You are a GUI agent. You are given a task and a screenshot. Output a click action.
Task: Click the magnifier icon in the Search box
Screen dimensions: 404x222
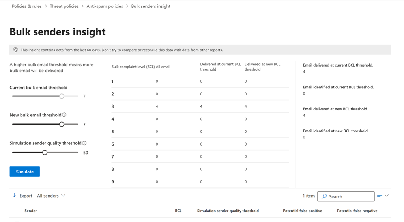[x=324, y=196]
